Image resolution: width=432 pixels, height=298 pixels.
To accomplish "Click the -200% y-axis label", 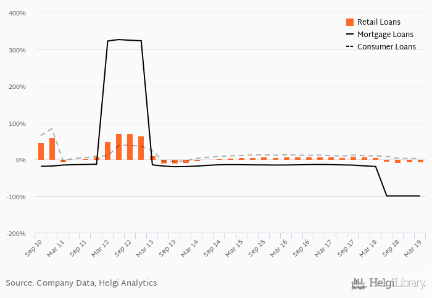I will coord(16,234).
